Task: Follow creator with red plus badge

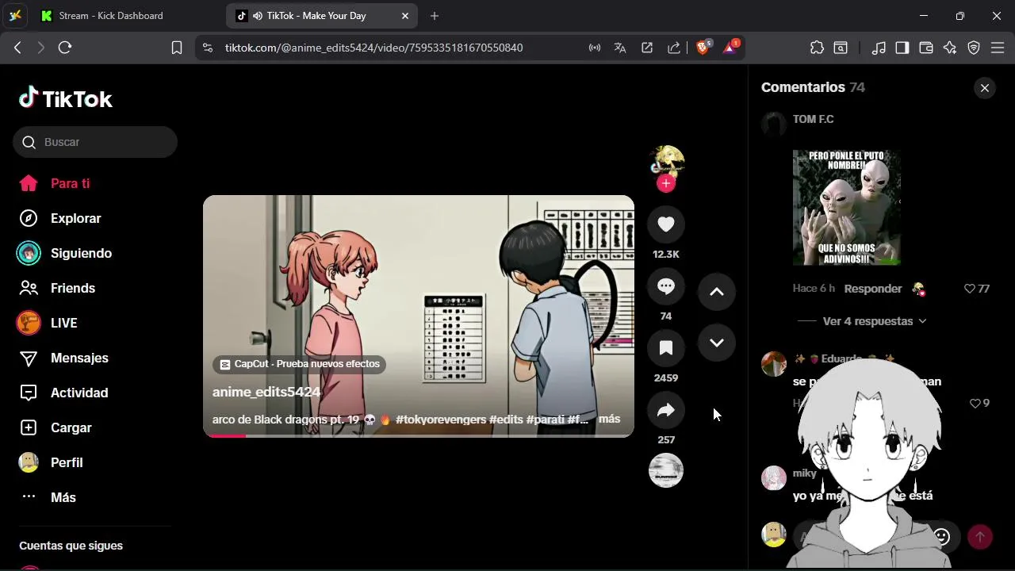Action: click(666, 183)
